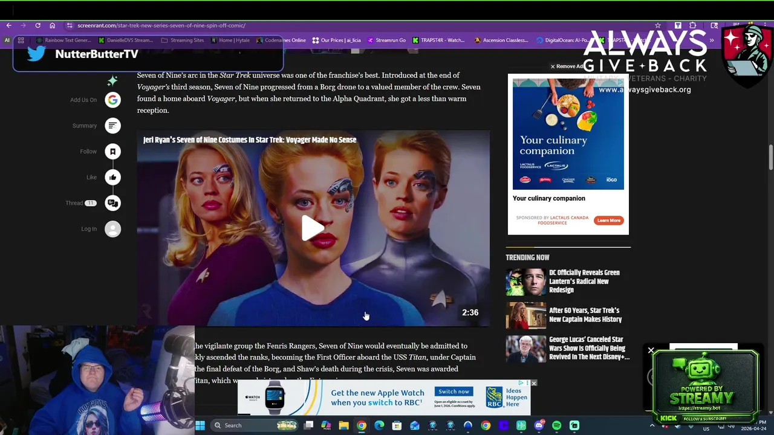Open the Windows Start menu
Image resolution: width=774 pixels, height=435 pixels.
(200, 425)
